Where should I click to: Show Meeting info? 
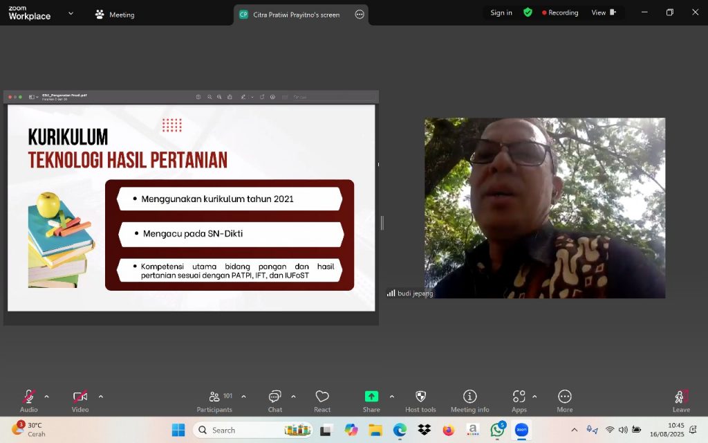coord(469,401)
